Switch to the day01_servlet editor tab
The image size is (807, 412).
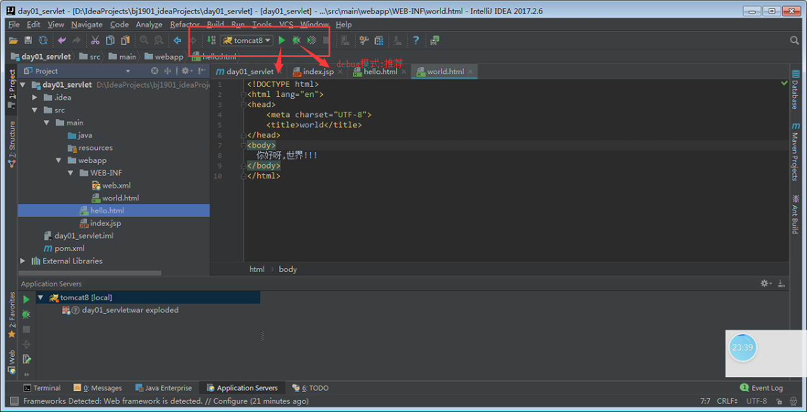[x=250, y=72]
